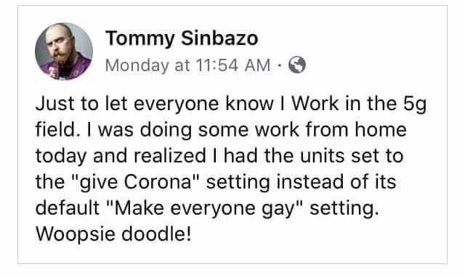The image size is (465, 277).
Task: Click the "Woopsie doodle!" closing line
Action: [x=113, y=234]
